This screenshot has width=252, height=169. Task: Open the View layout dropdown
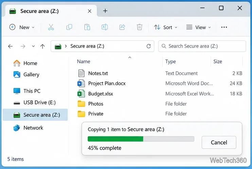(x=198, y=27)
